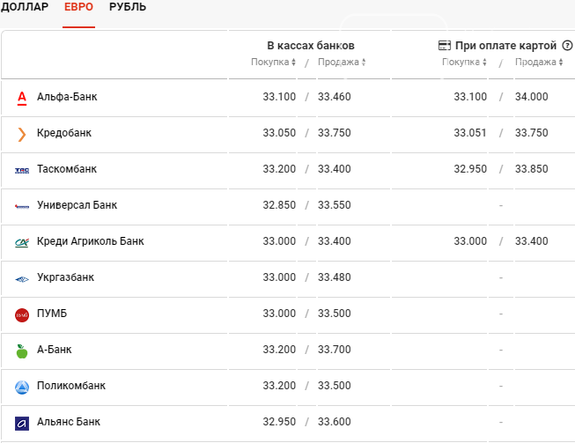Open the Альфа-Банк link

point(67,97)
